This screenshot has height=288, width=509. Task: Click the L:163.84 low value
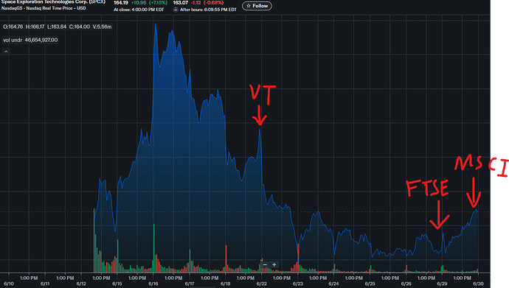(57, 27)
